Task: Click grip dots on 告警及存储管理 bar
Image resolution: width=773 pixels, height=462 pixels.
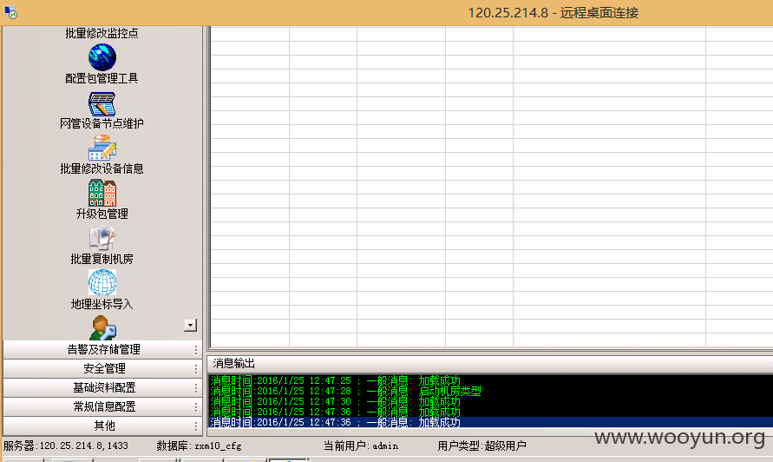Action: (x=196, y=350)
